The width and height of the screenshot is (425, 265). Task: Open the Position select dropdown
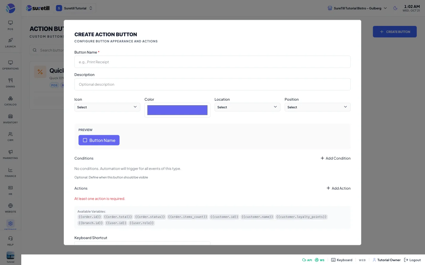click(318, 107)
